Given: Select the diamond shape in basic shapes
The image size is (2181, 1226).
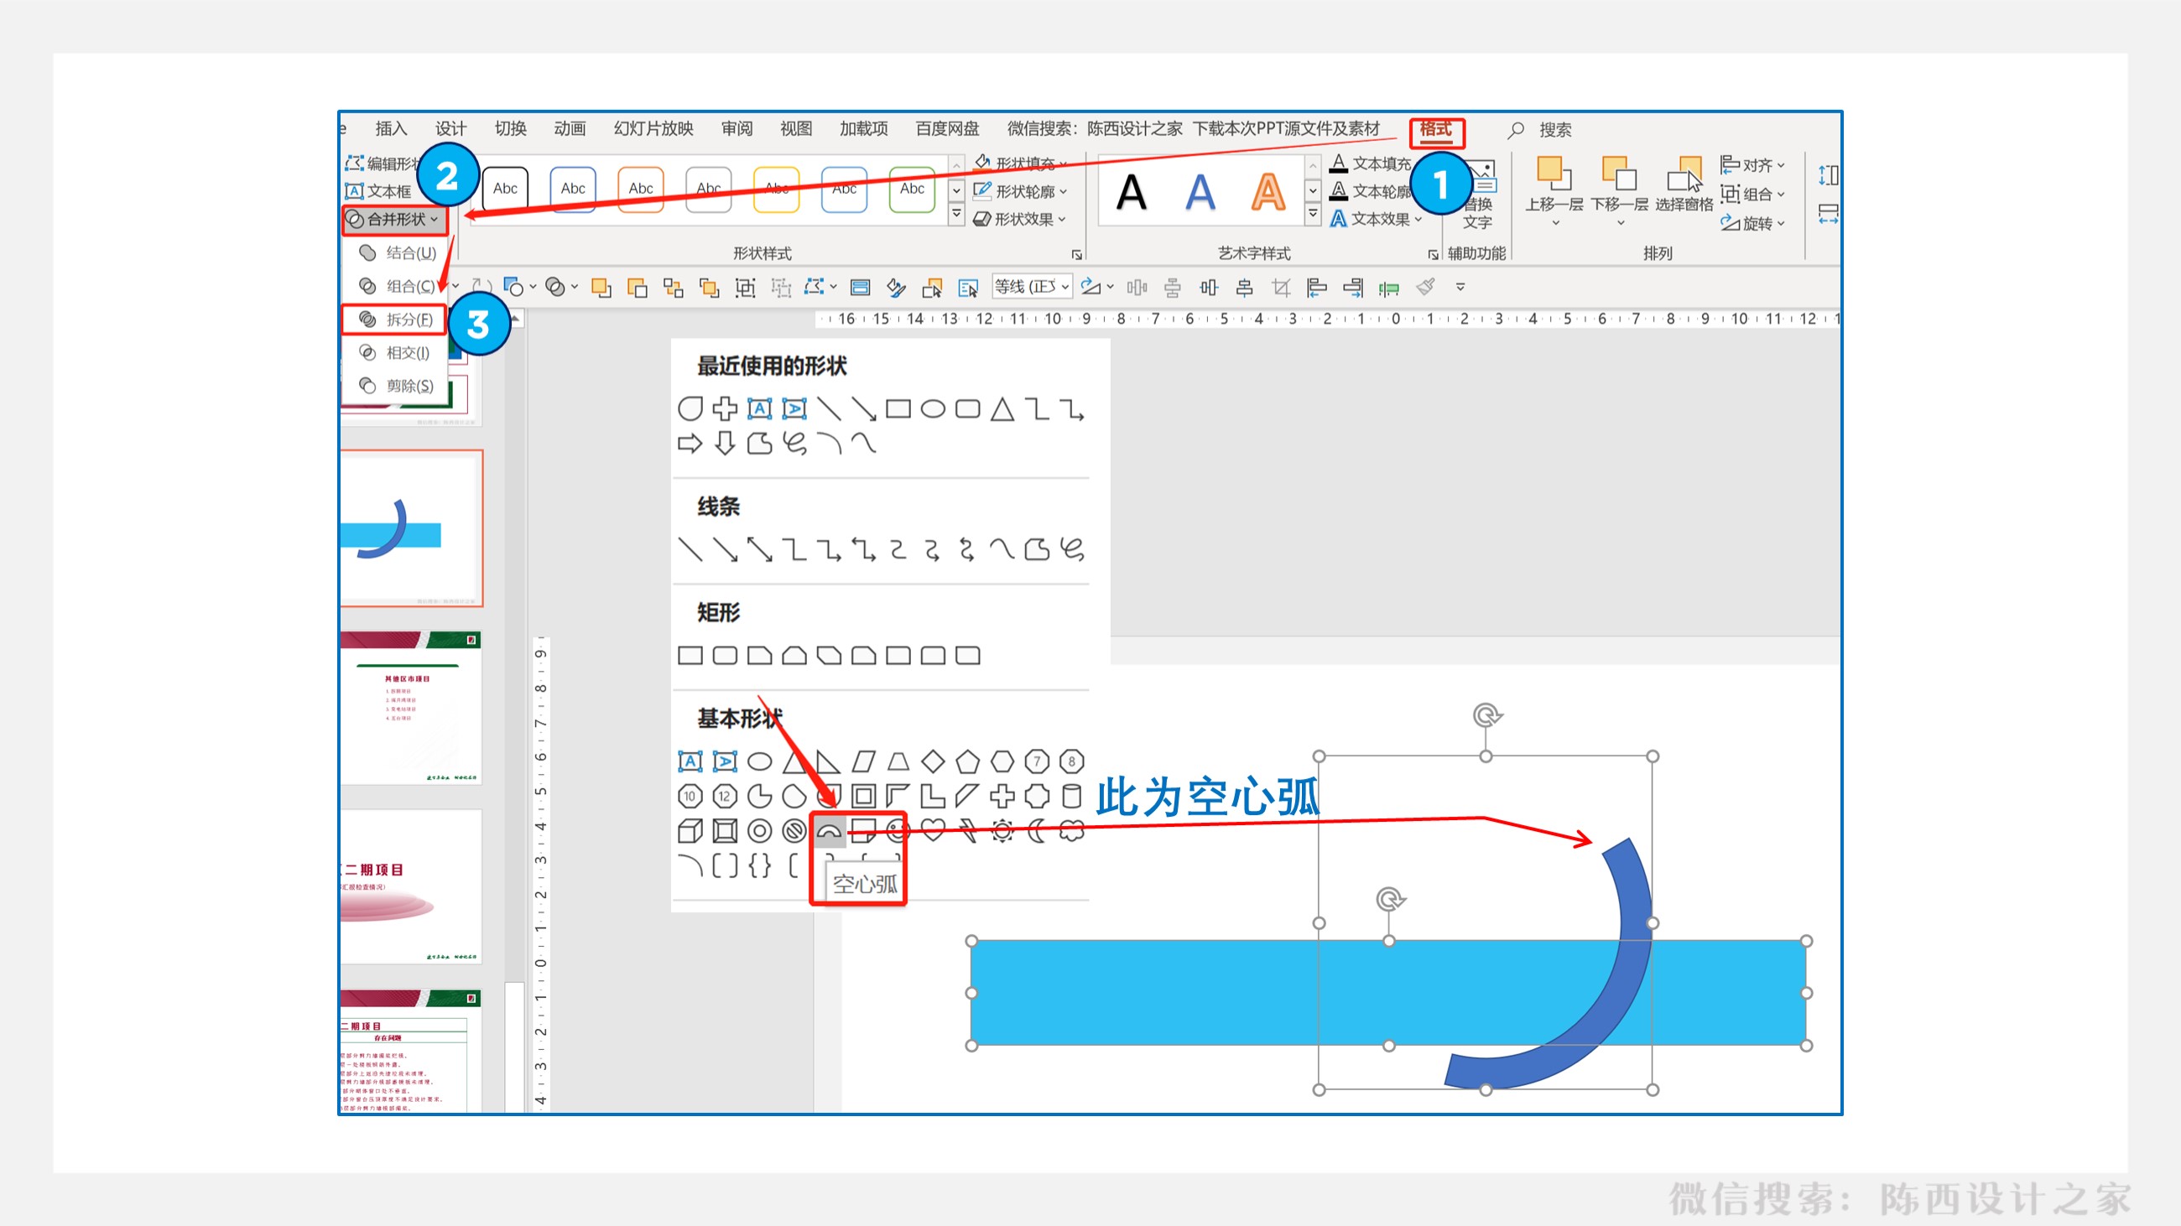Looking at the screenshot, I should coord(933,761).
